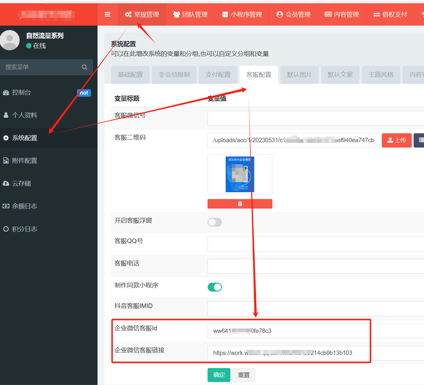Focus the 企业微信客服链接 input field

pos(315,353)
